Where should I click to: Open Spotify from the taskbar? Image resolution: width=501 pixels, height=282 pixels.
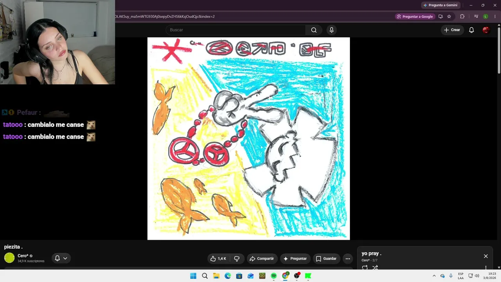274,276
